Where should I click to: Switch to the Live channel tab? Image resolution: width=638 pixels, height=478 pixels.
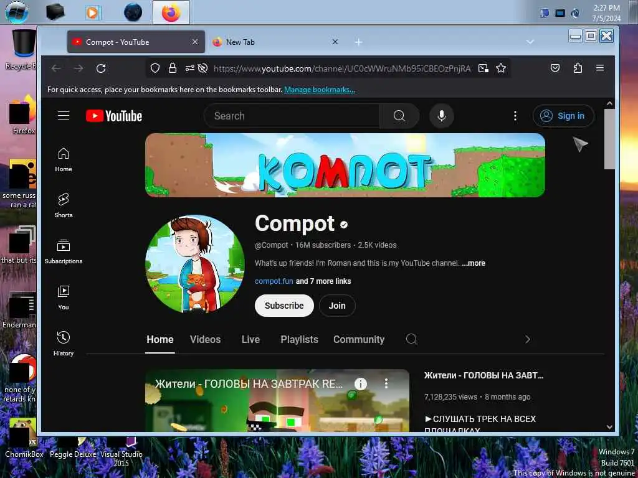coord(250,339)
